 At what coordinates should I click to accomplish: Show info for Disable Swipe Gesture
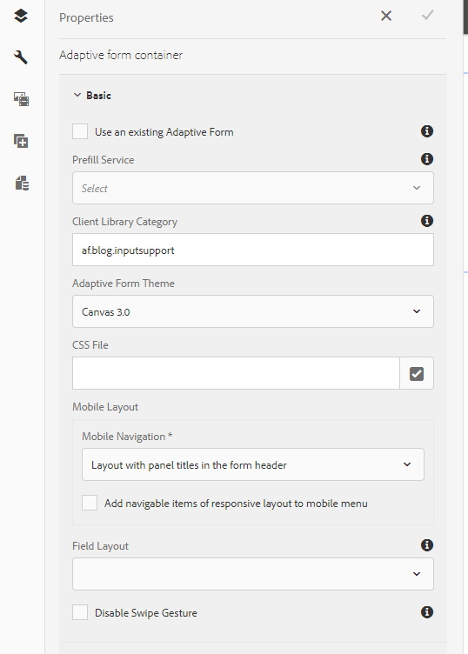(x=427, y=612)
